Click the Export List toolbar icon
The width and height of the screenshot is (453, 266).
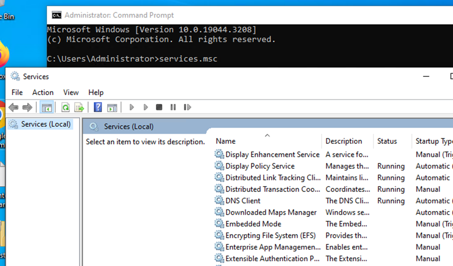pos(79,107)
